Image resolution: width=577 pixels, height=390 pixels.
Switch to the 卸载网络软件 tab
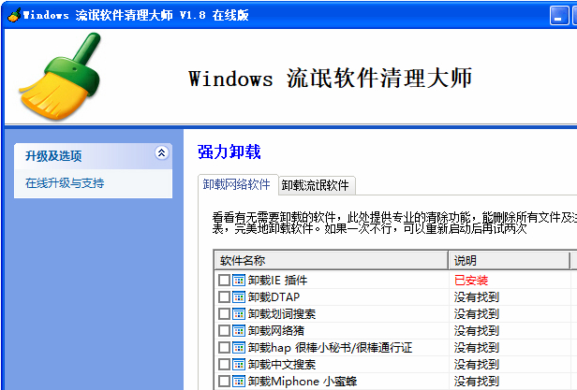pos(237,184)
